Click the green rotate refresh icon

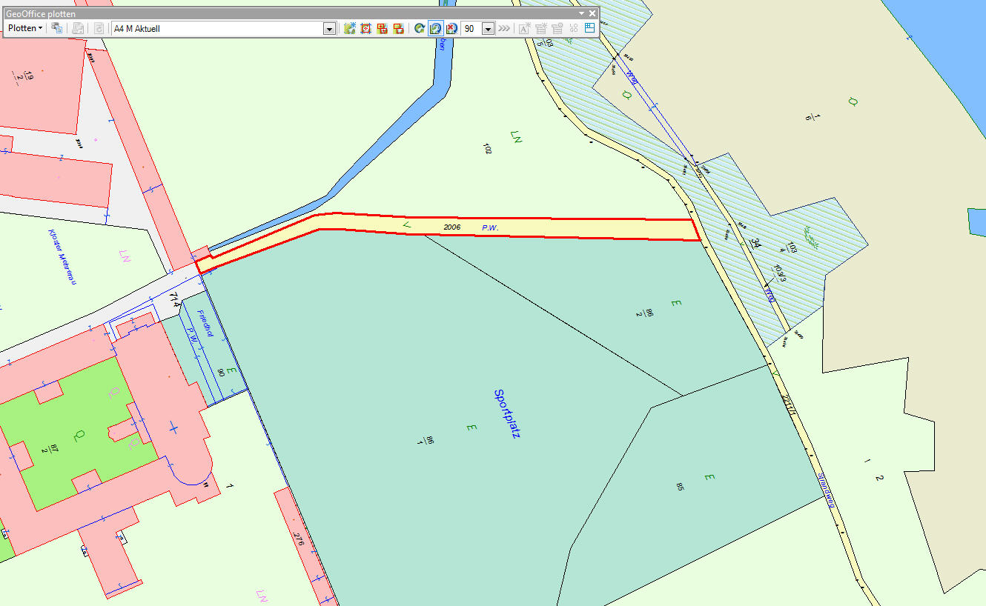420,28
